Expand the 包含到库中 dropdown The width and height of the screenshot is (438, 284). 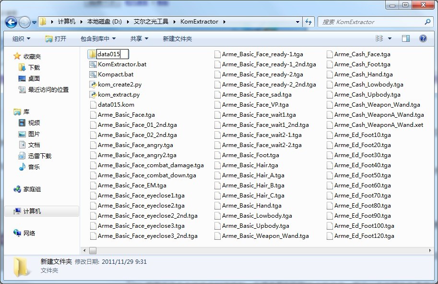98,38
